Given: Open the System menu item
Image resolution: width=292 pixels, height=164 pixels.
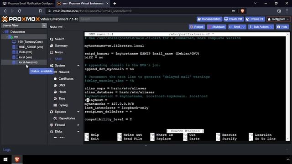Looking at the screenshot, I should point(60,66).
